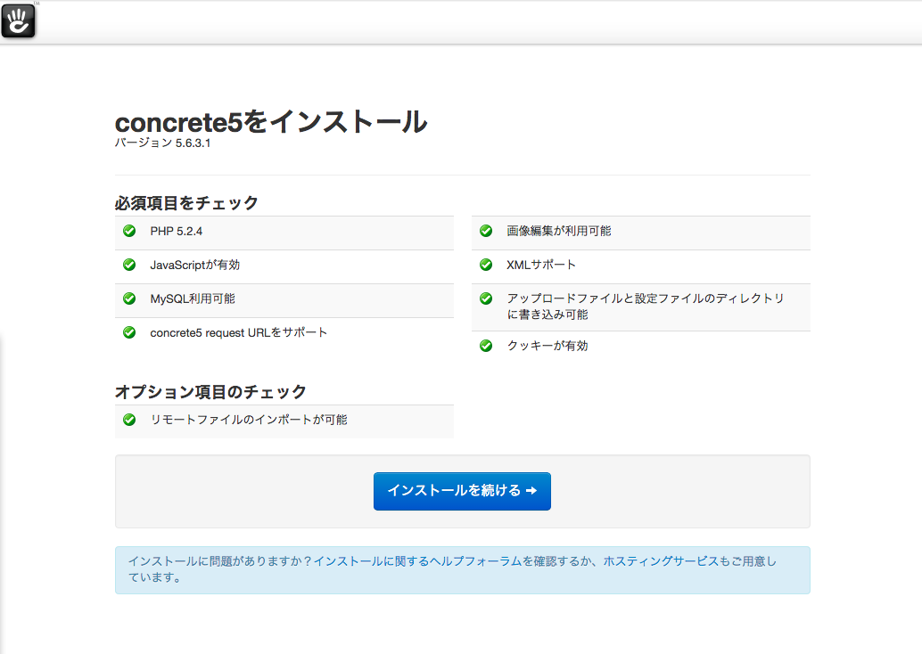Select the MySQL利用可能 text
922x654 pixels.
pos(193,298)
